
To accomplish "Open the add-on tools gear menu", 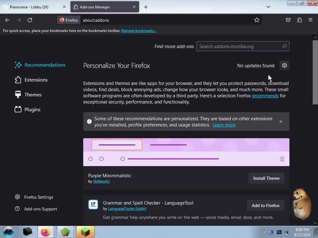I will tap(284, 65).
